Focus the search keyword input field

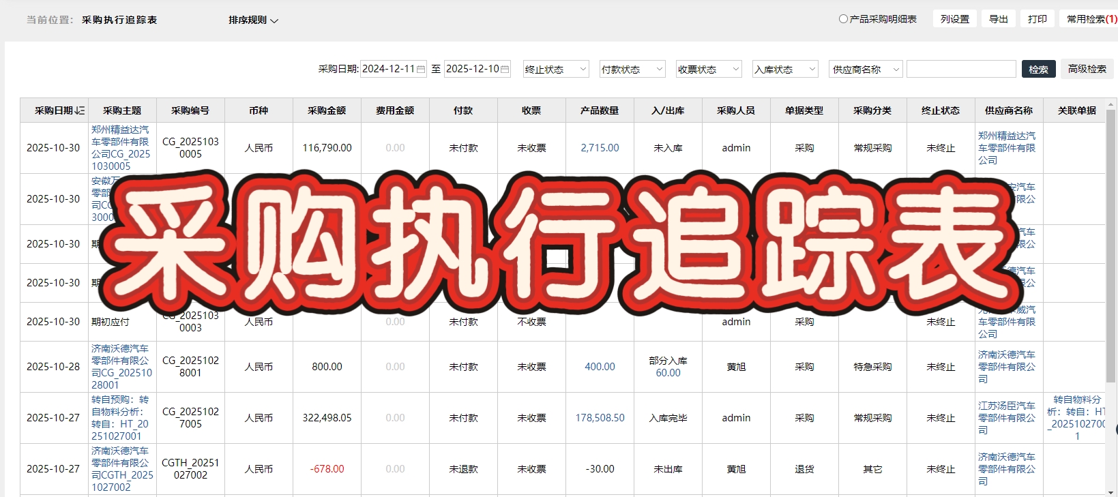coord(961,69)
